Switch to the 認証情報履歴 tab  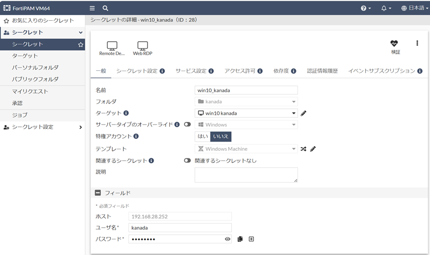pyautogui.click(x=322, y=71)
